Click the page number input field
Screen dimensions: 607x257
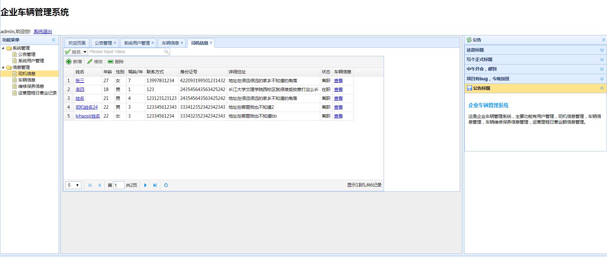tap(118, 185)
